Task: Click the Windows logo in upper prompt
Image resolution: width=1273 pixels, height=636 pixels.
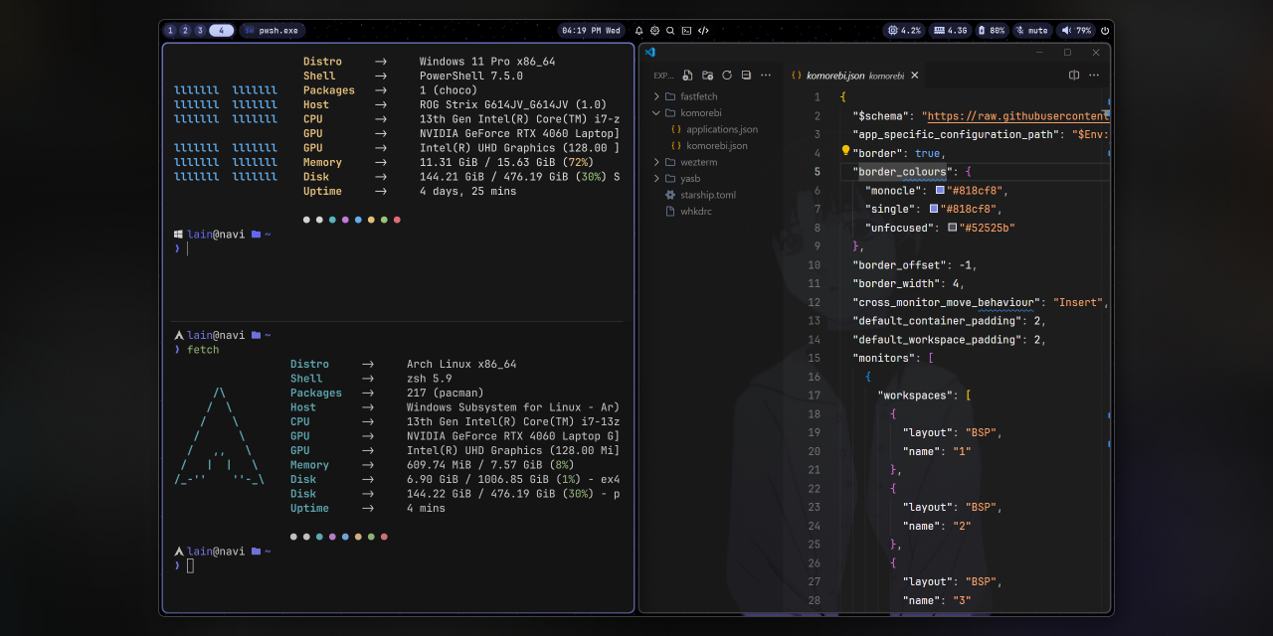Action: 178,235
